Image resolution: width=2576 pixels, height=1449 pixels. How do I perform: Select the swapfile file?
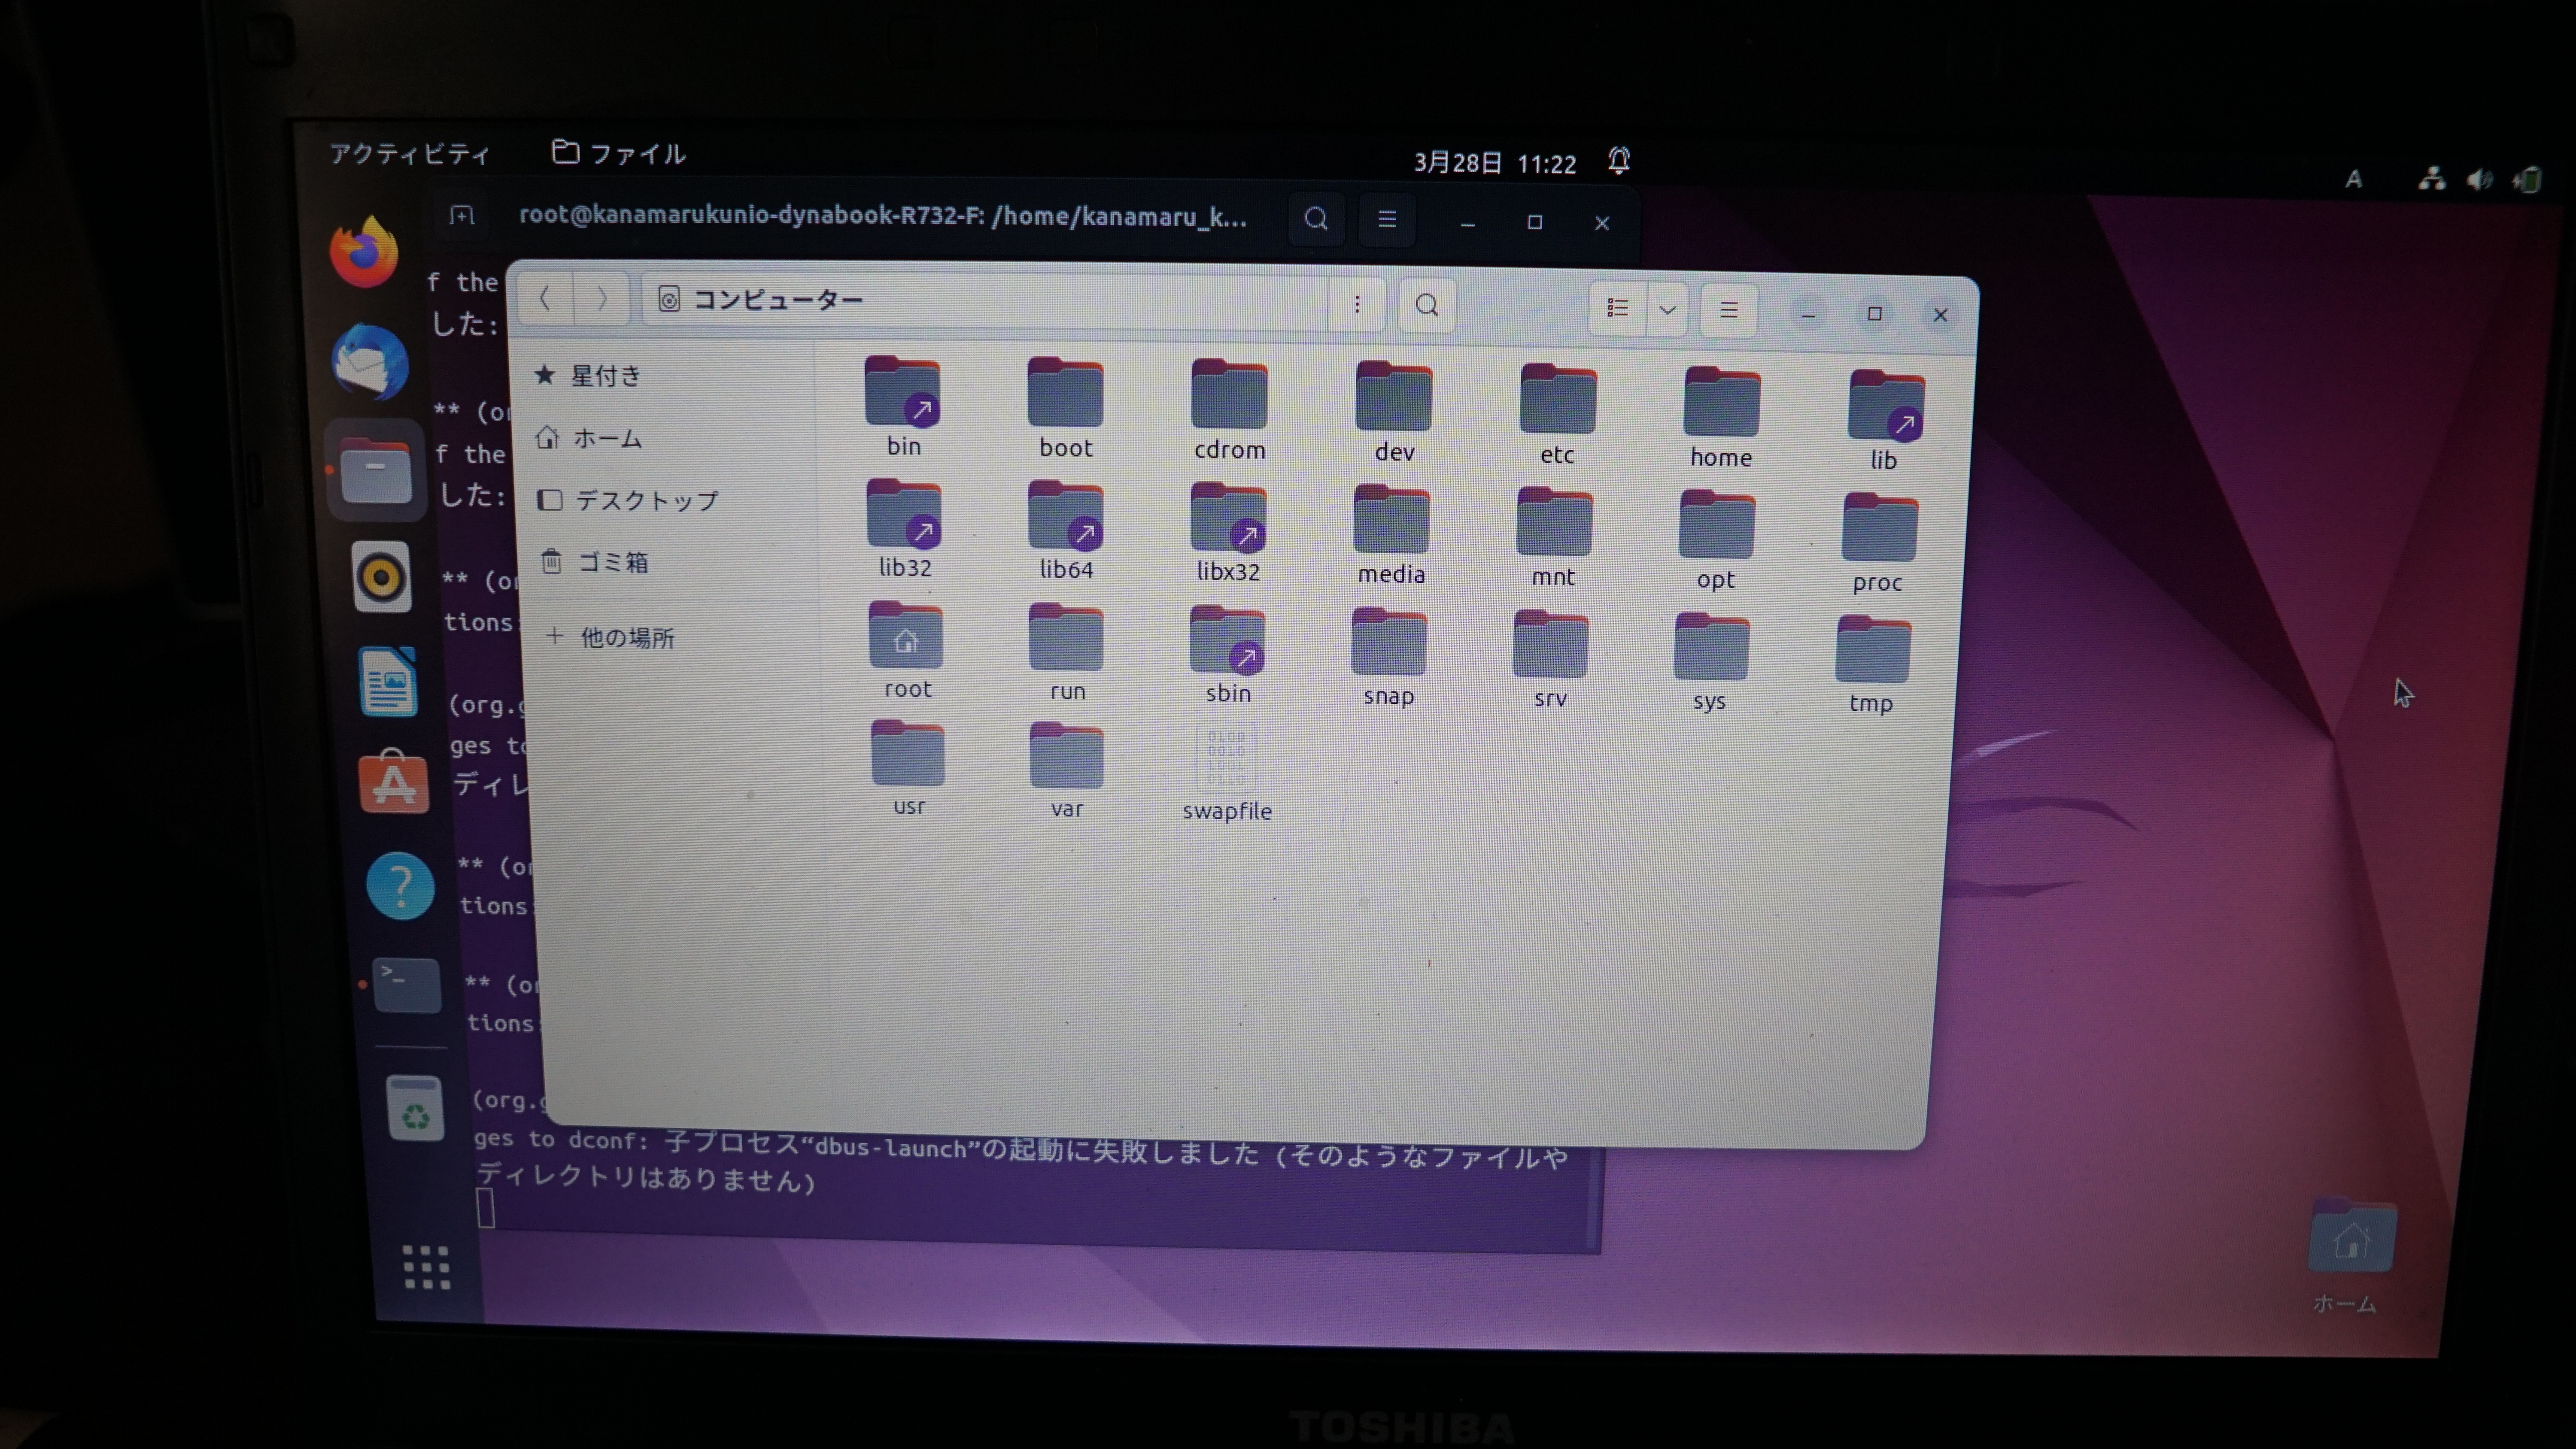pyautogui.click(x=1226, y=773)
